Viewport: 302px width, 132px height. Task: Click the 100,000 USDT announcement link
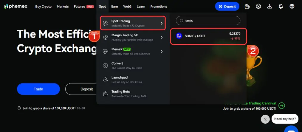[49, 108]
